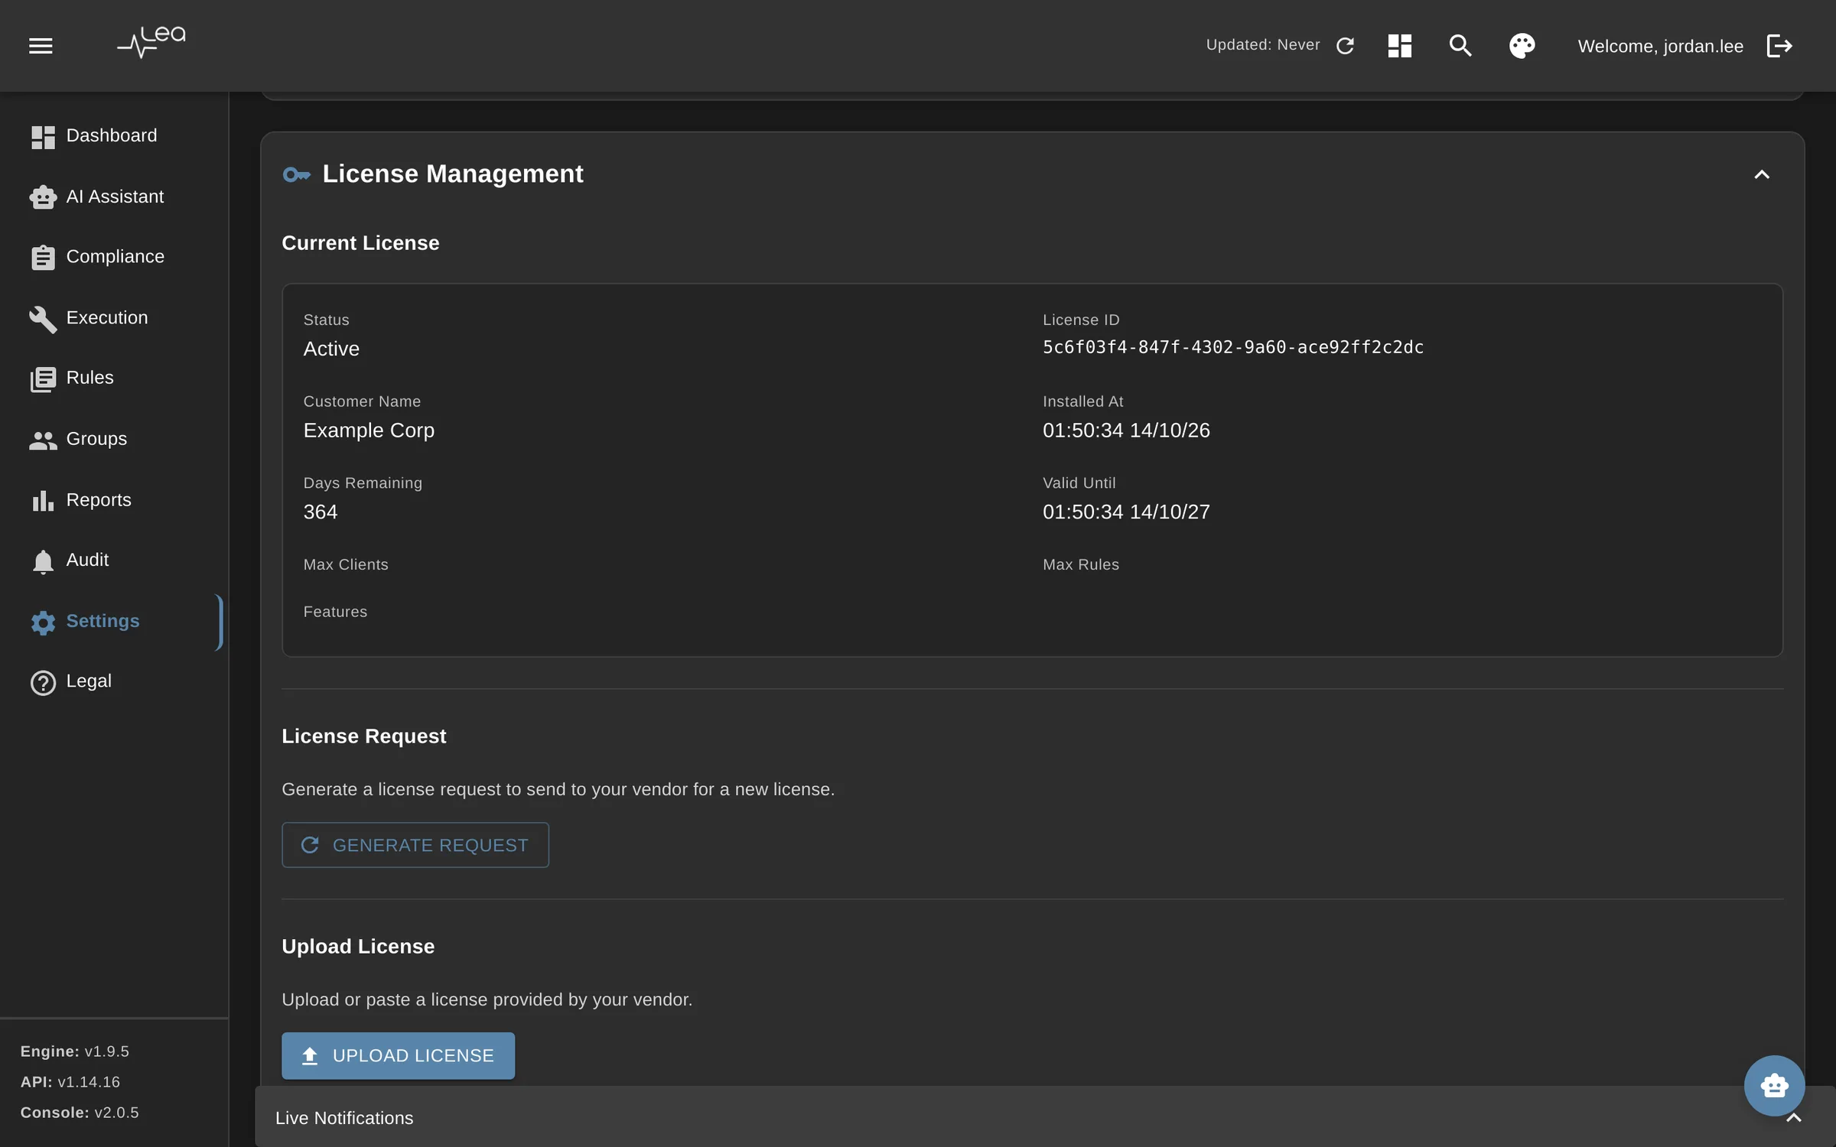Open the hamburger navigation menu

(x=41, y=46)
